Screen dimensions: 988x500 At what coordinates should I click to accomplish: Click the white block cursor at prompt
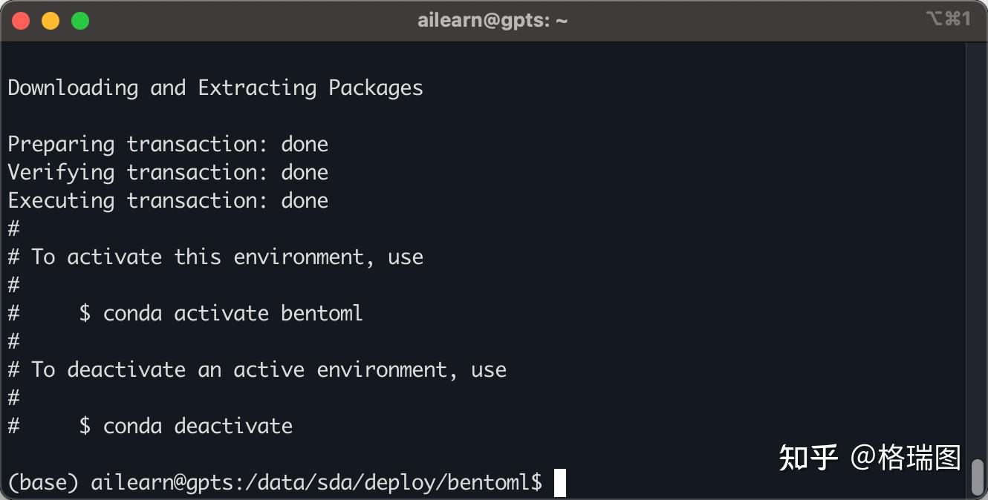[559, 483]
